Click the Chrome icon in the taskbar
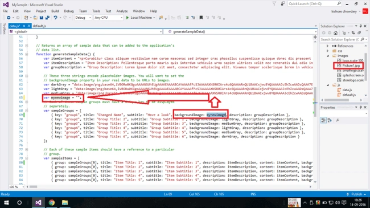The width and height of the screenshot is (370, 208). pos(51,202)
